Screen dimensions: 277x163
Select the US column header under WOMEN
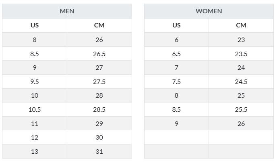coord(176,25)
